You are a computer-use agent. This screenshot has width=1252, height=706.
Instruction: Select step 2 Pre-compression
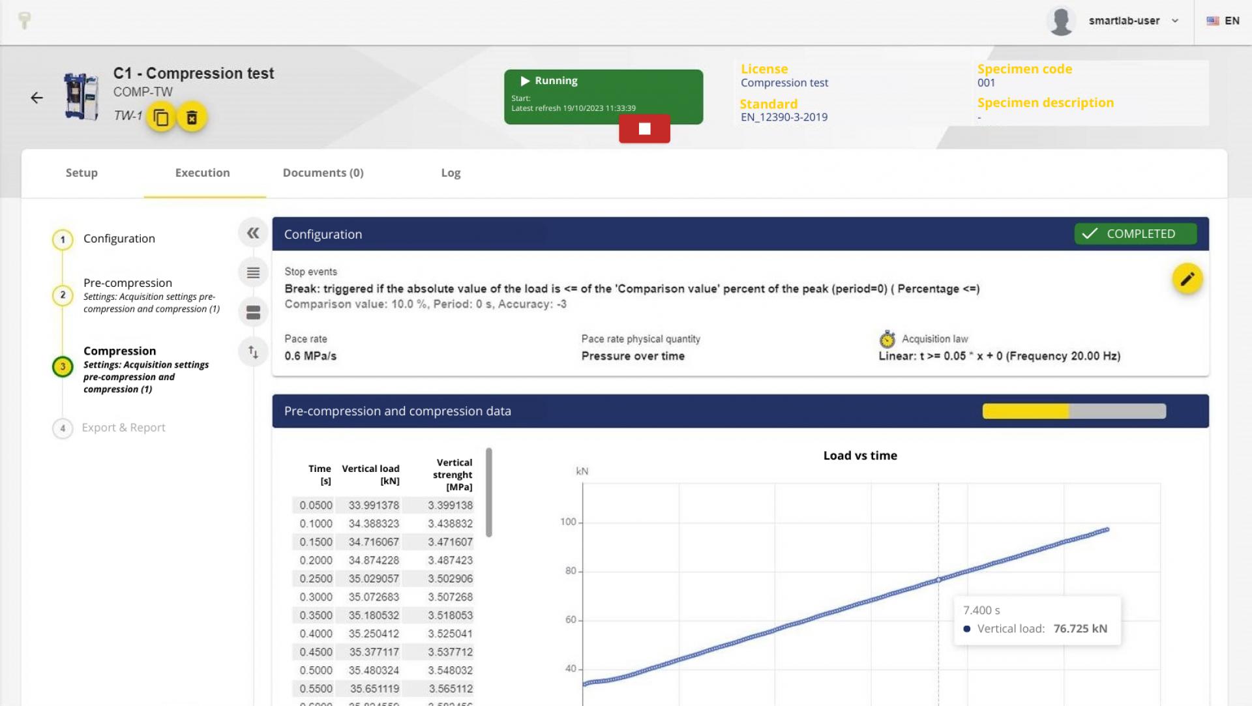click(x=128, y=283)
